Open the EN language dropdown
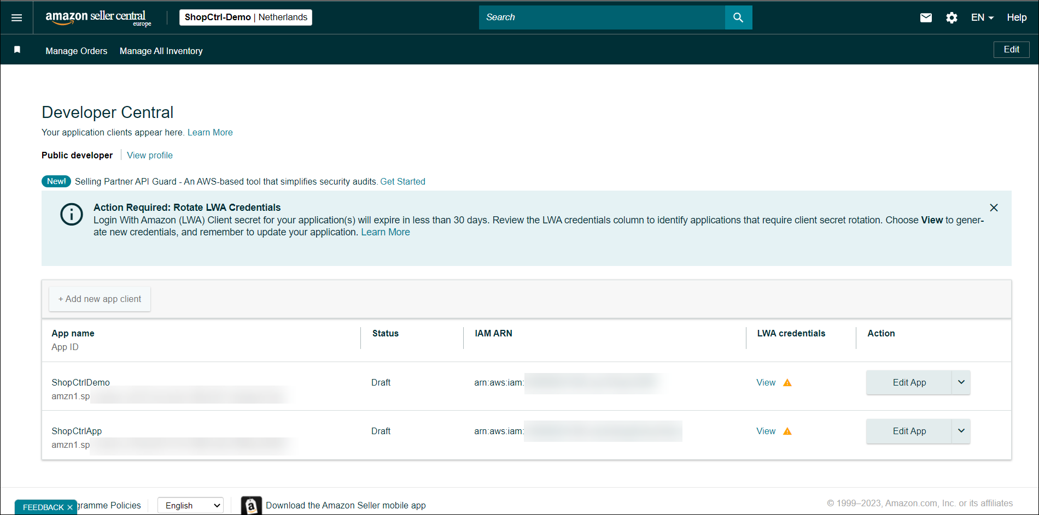The width and height of the screenshot is (1039, 515). coord(982,17)
